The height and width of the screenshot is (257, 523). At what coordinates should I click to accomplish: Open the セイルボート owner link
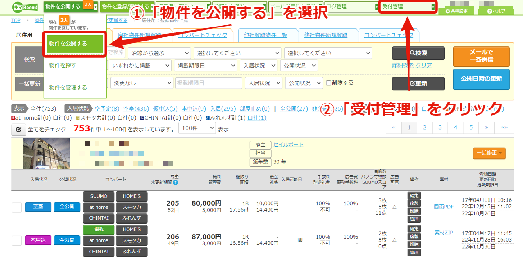(288, 145)
